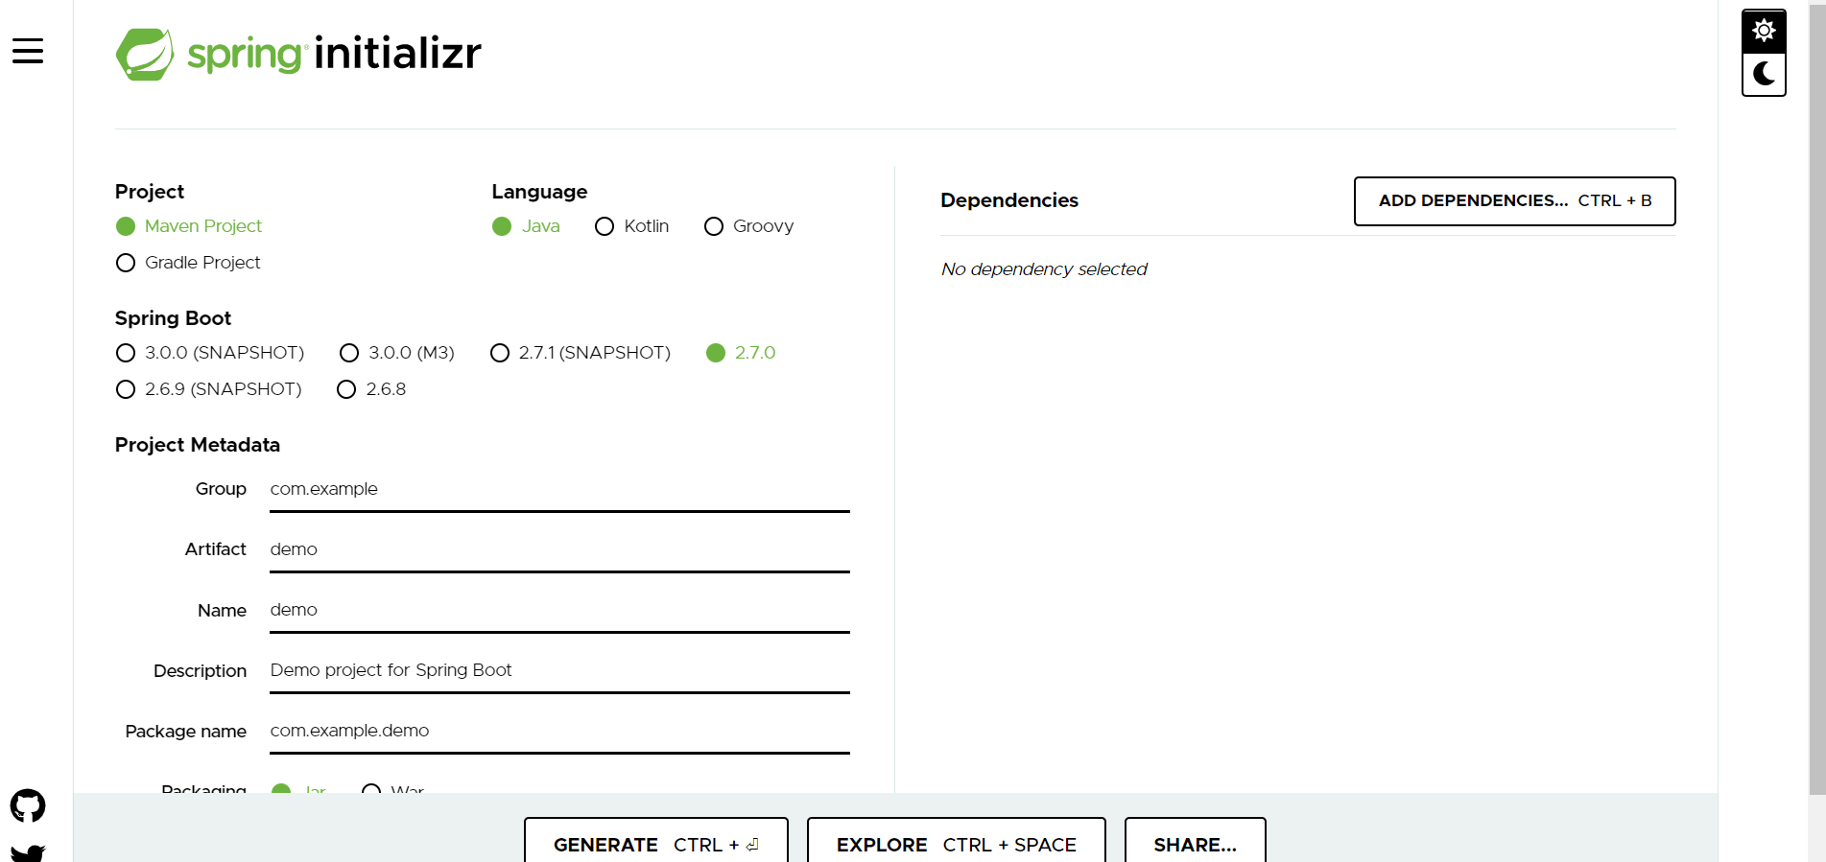The image size is (1826, 862).
Task: Select Spring Boot 2.6.8
Action: [371, 389]
